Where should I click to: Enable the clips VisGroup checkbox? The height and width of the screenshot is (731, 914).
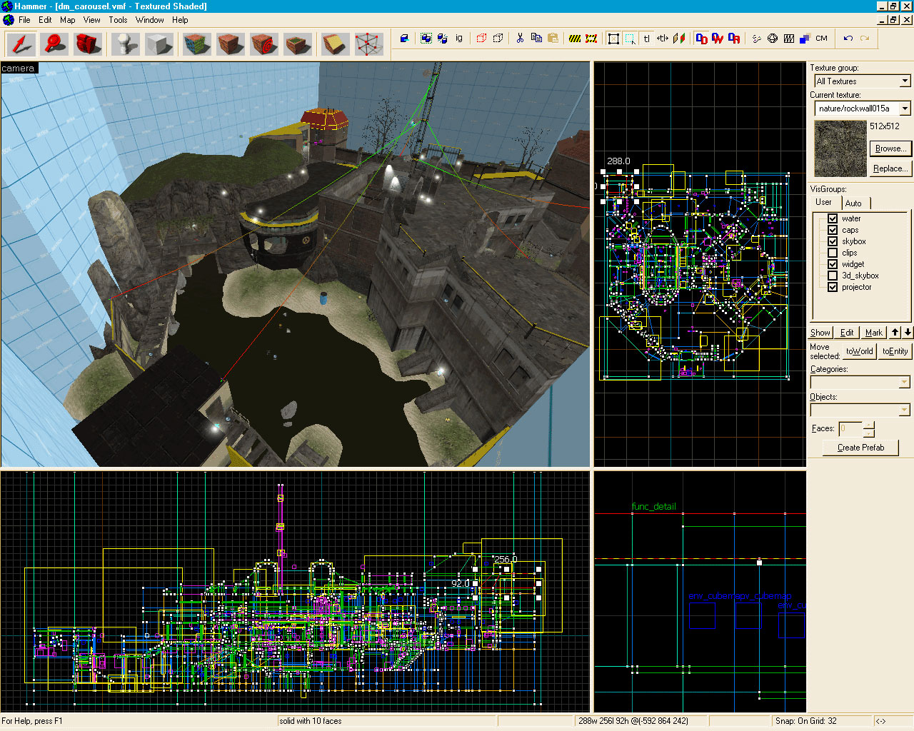pos(833,253)
